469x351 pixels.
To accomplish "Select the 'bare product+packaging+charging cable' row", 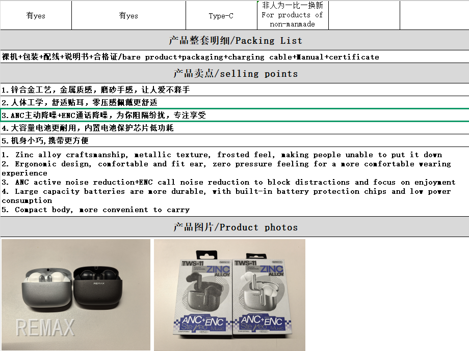I will point(234,56).
